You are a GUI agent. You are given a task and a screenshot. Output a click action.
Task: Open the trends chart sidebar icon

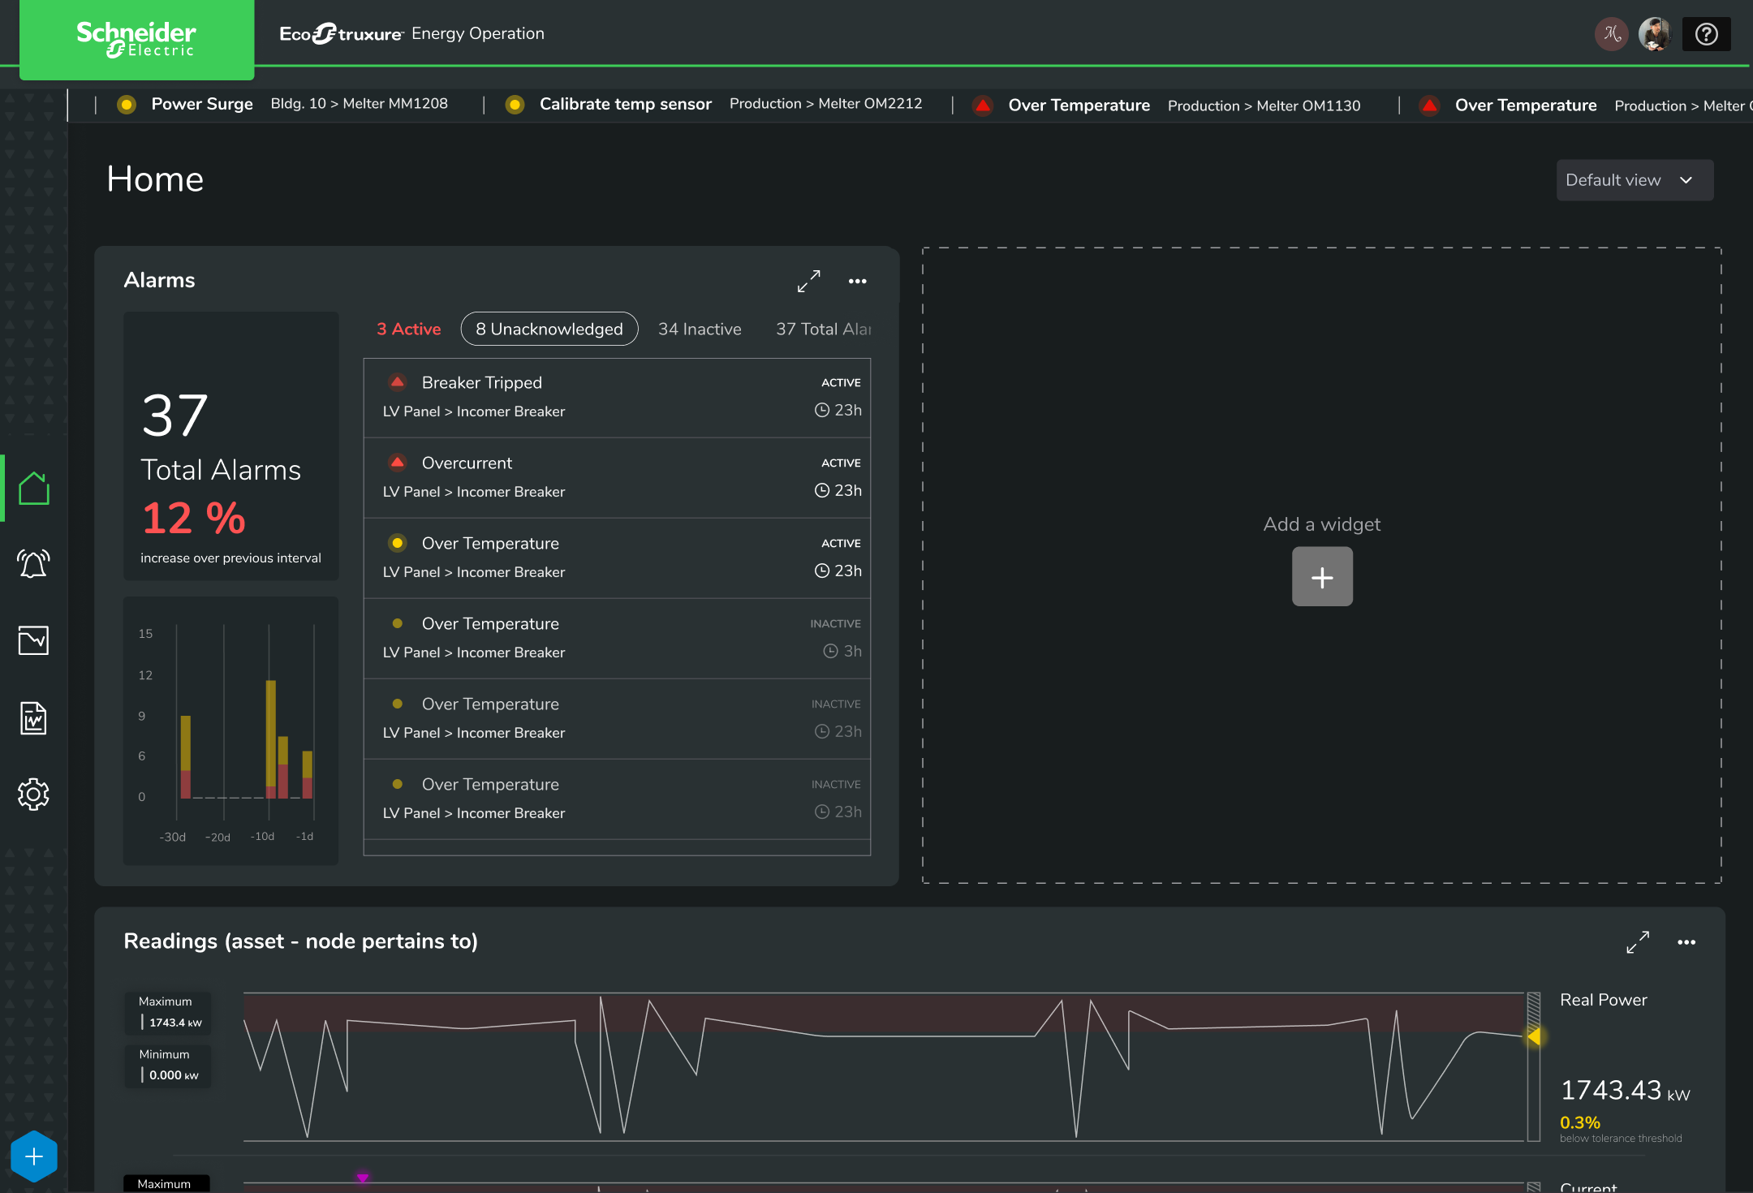click(x=34, y=640)
